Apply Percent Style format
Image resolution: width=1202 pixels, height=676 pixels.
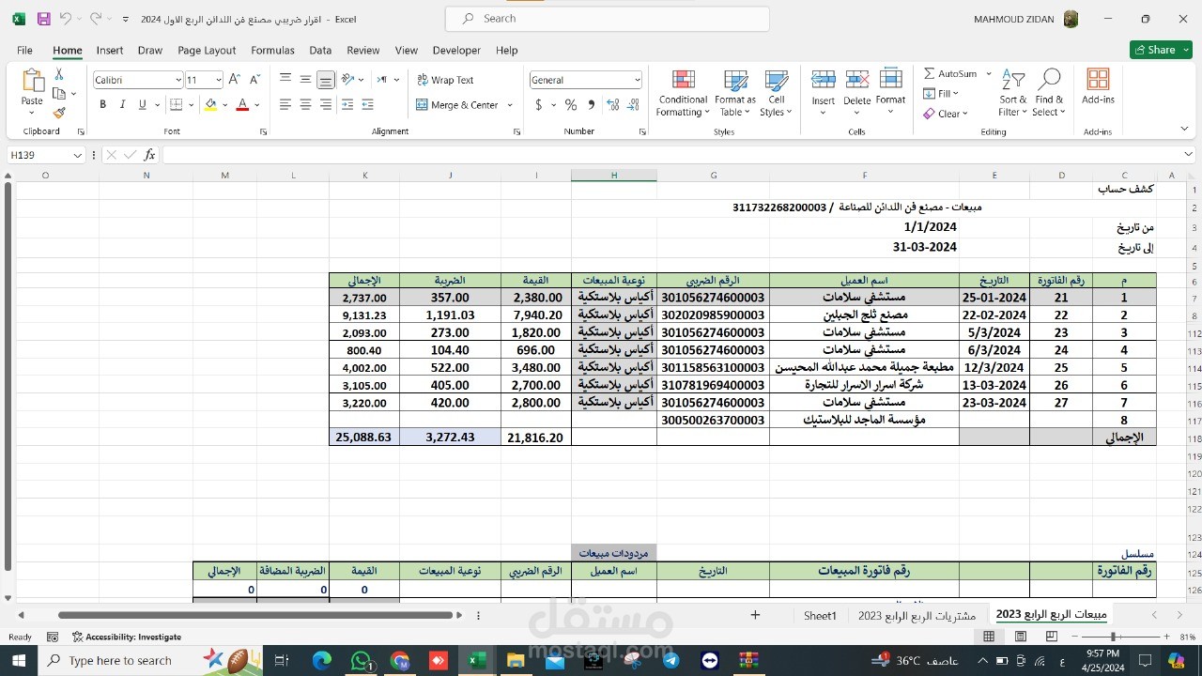(x=571, y=105)
